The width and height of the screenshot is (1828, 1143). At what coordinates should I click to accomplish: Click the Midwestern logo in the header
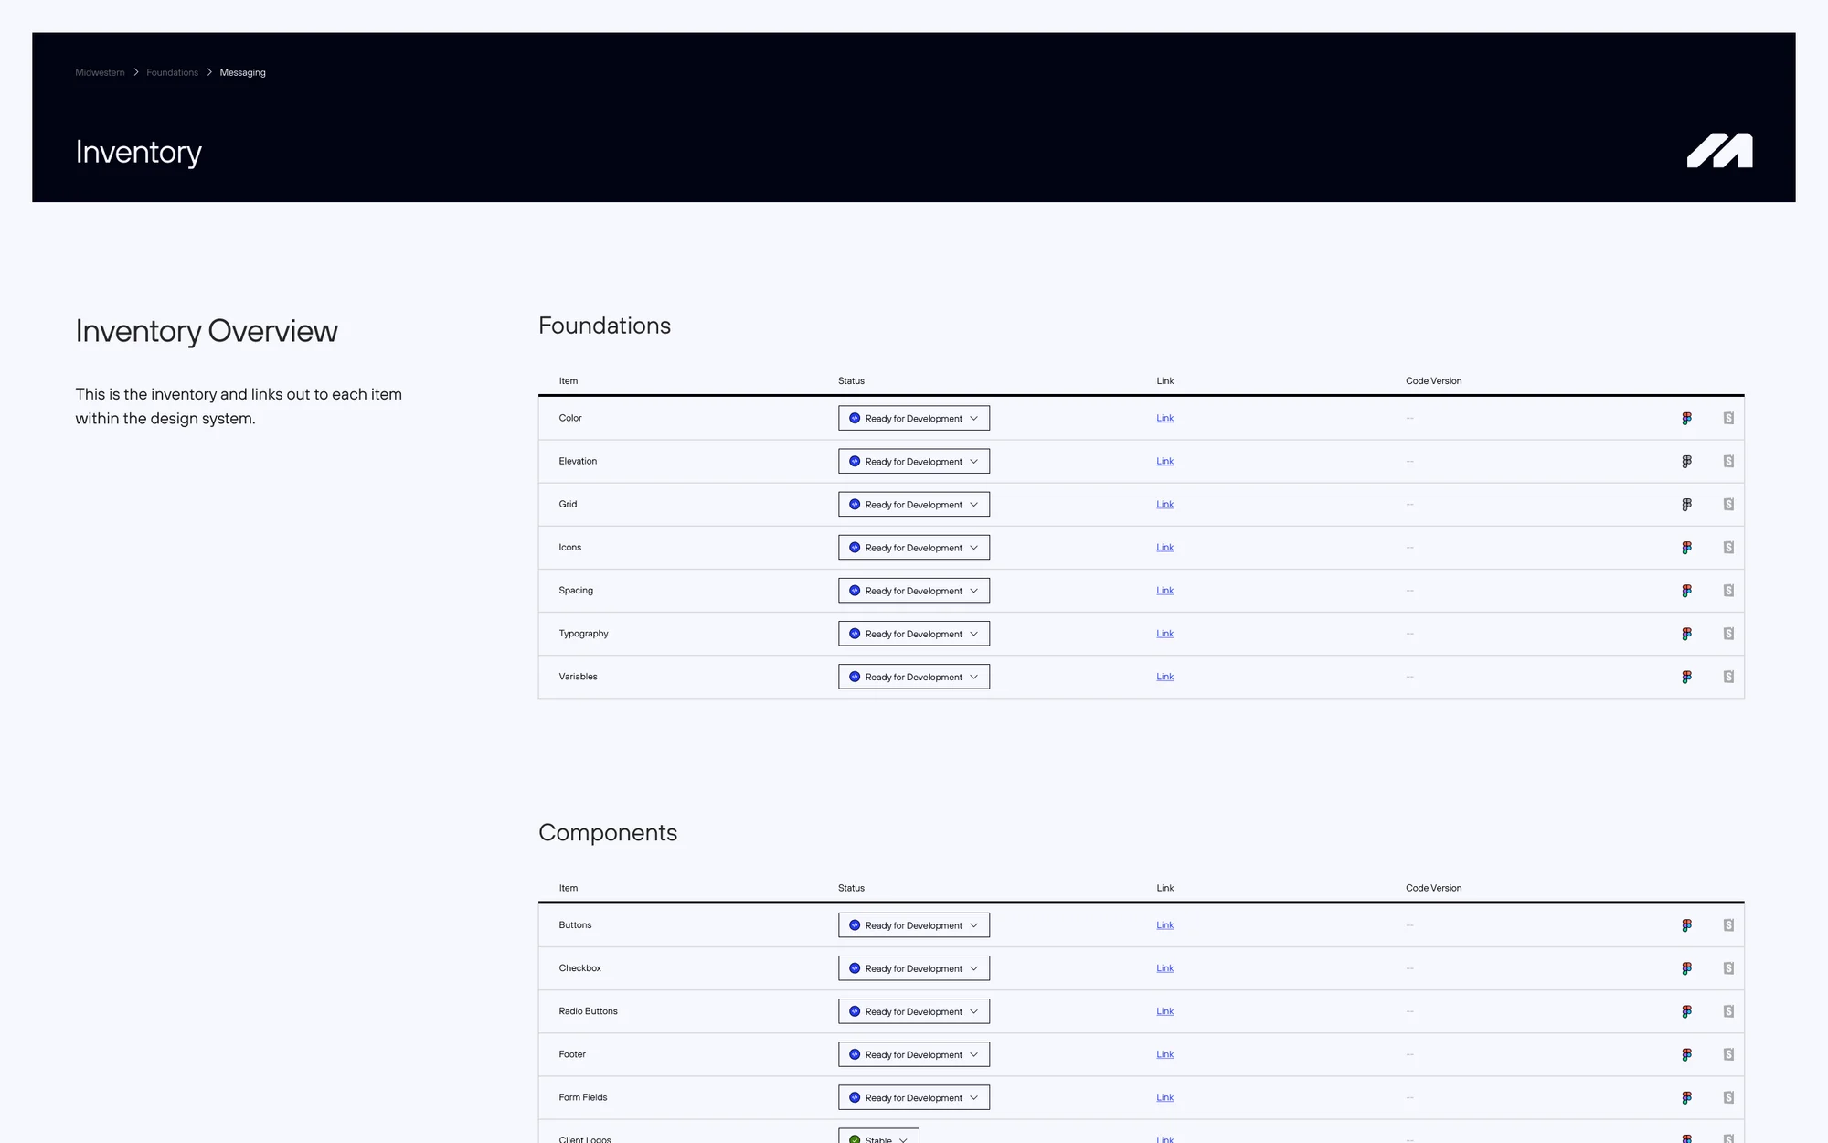(1719, 151)
